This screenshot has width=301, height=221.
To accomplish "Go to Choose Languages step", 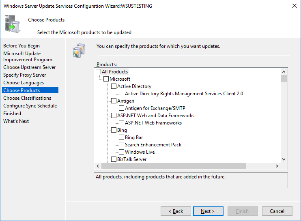I will coord(24,83).
